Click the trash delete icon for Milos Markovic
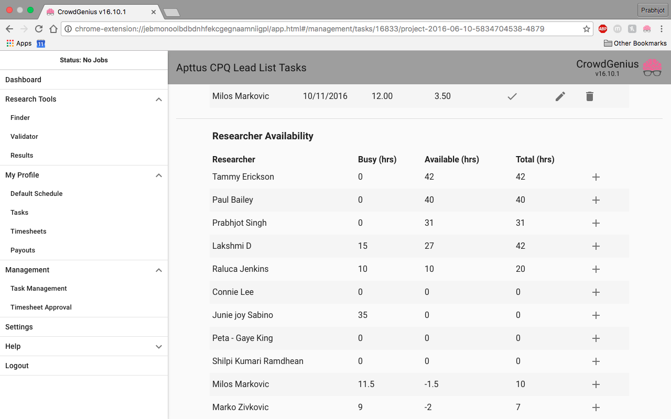The height and width of the screenshot is (419, 671). (590, 96)
